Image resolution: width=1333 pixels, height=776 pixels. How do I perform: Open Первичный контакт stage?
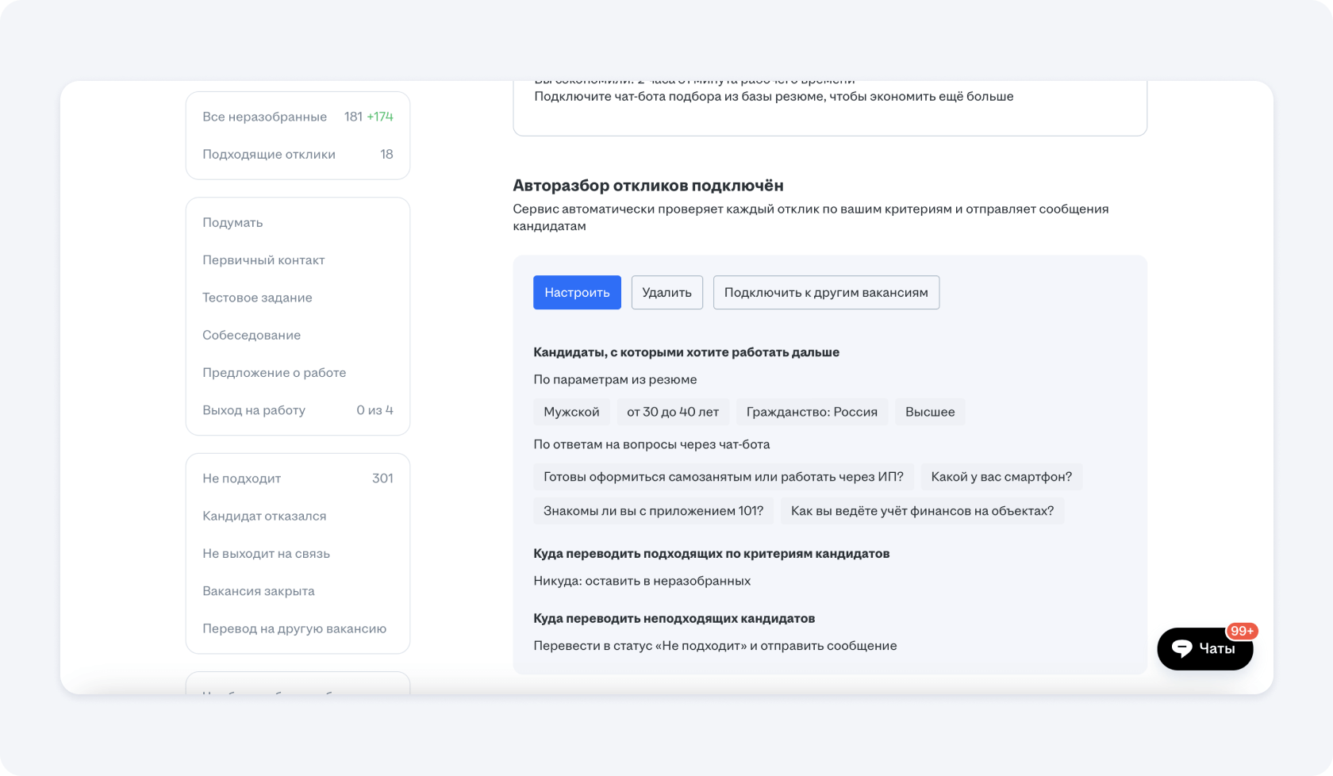point(263,259)
